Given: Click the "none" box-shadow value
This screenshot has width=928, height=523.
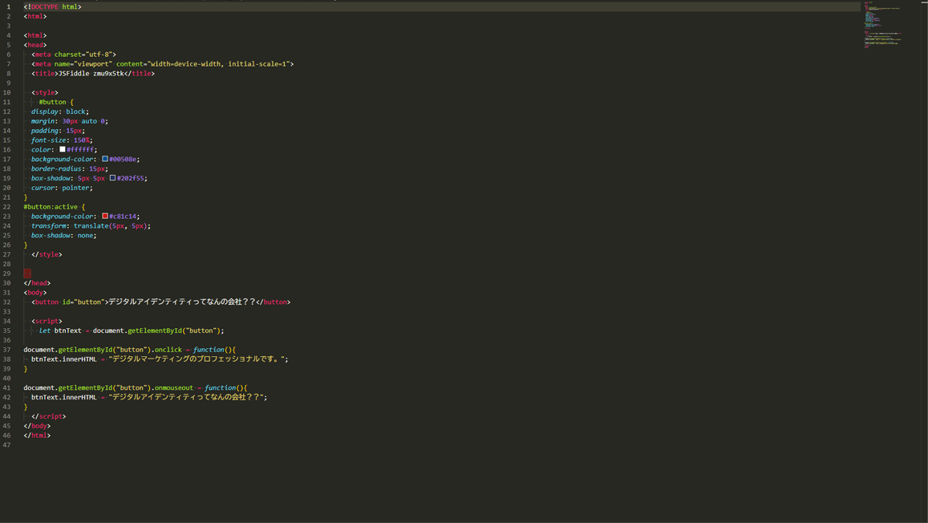Looking at the screenshot, I should click(85, 236).
